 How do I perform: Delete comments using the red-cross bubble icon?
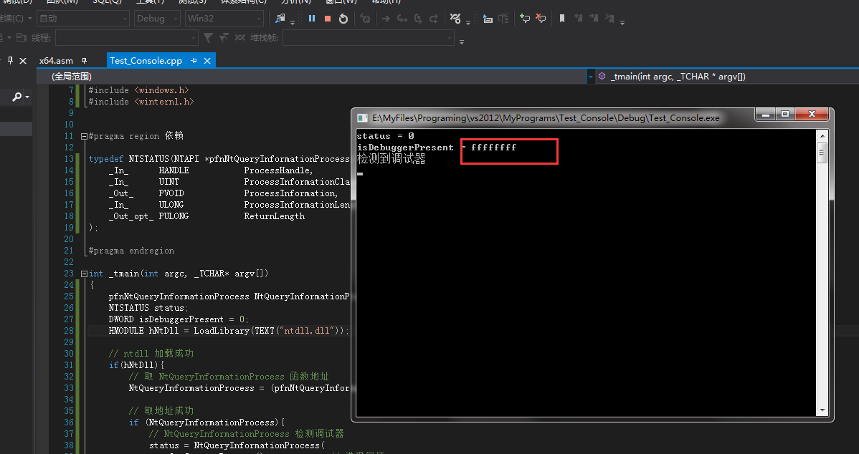542,19
